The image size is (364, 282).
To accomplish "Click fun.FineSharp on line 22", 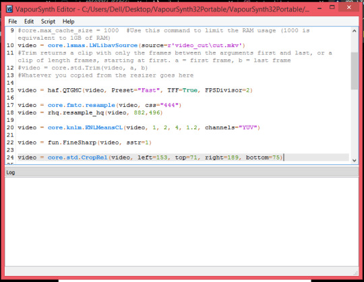I will click(x=72, y=143).
